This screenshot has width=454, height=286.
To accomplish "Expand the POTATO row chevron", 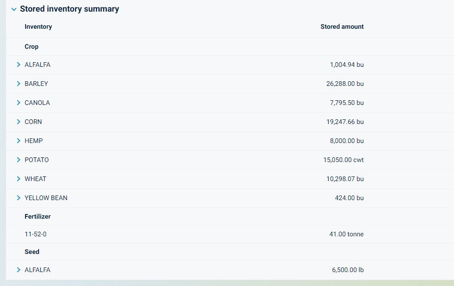I will [x=19, y=160].
